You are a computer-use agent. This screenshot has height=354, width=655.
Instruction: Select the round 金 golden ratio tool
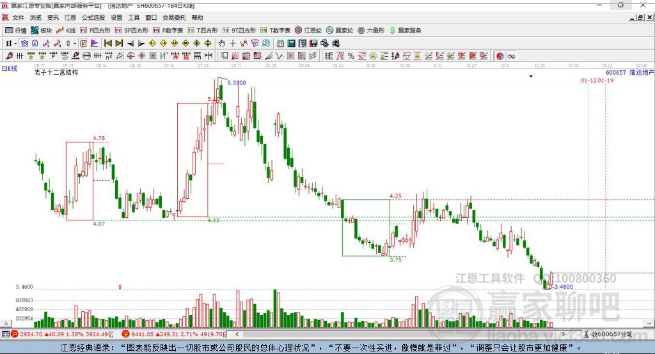point(373,56)
